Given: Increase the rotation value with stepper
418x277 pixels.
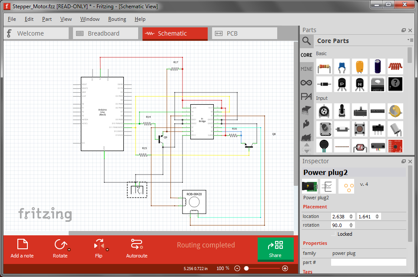Looking at the screenshot, I should click(352, 224).
